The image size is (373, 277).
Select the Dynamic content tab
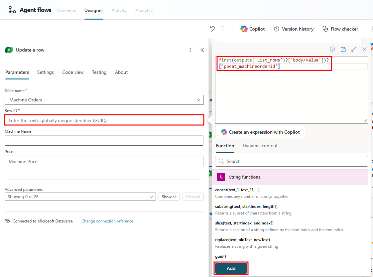click(x=260, y=146)
